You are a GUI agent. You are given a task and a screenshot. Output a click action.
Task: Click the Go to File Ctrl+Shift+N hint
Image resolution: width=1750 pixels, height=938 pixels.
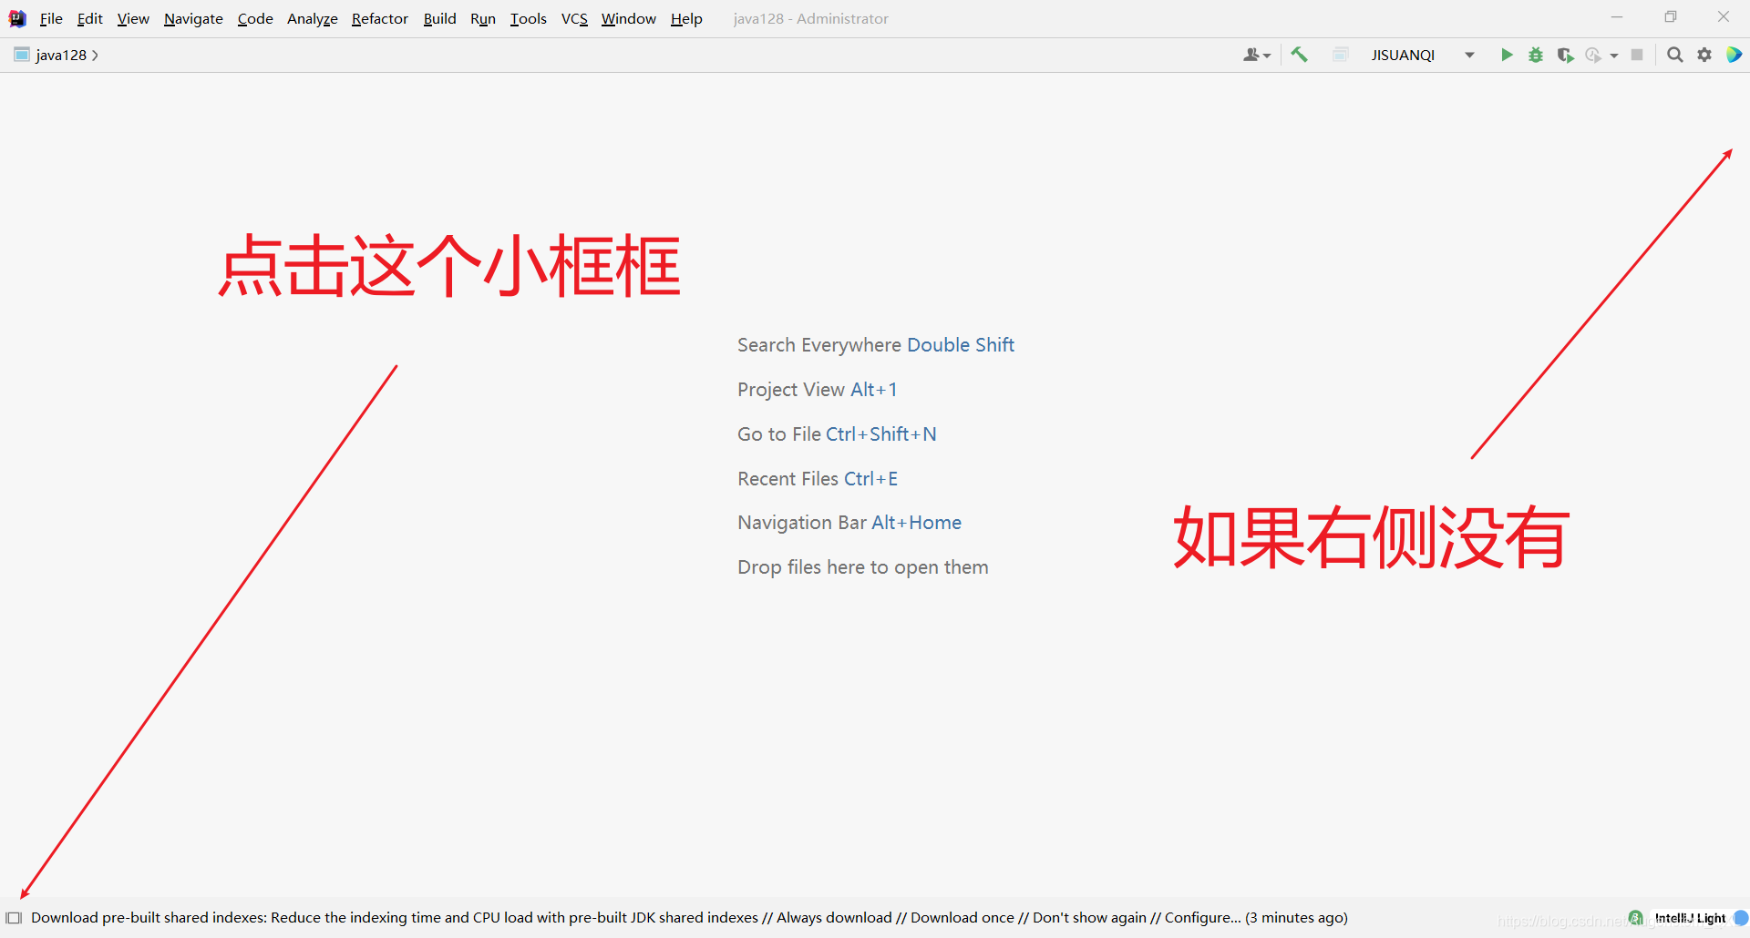pyautogui.click(x=837, y=434)
